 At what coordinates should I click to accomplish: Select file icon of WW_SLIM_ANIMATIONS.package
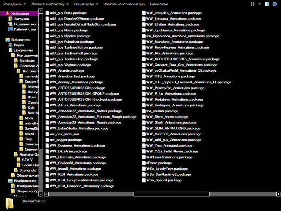(144, 128)
